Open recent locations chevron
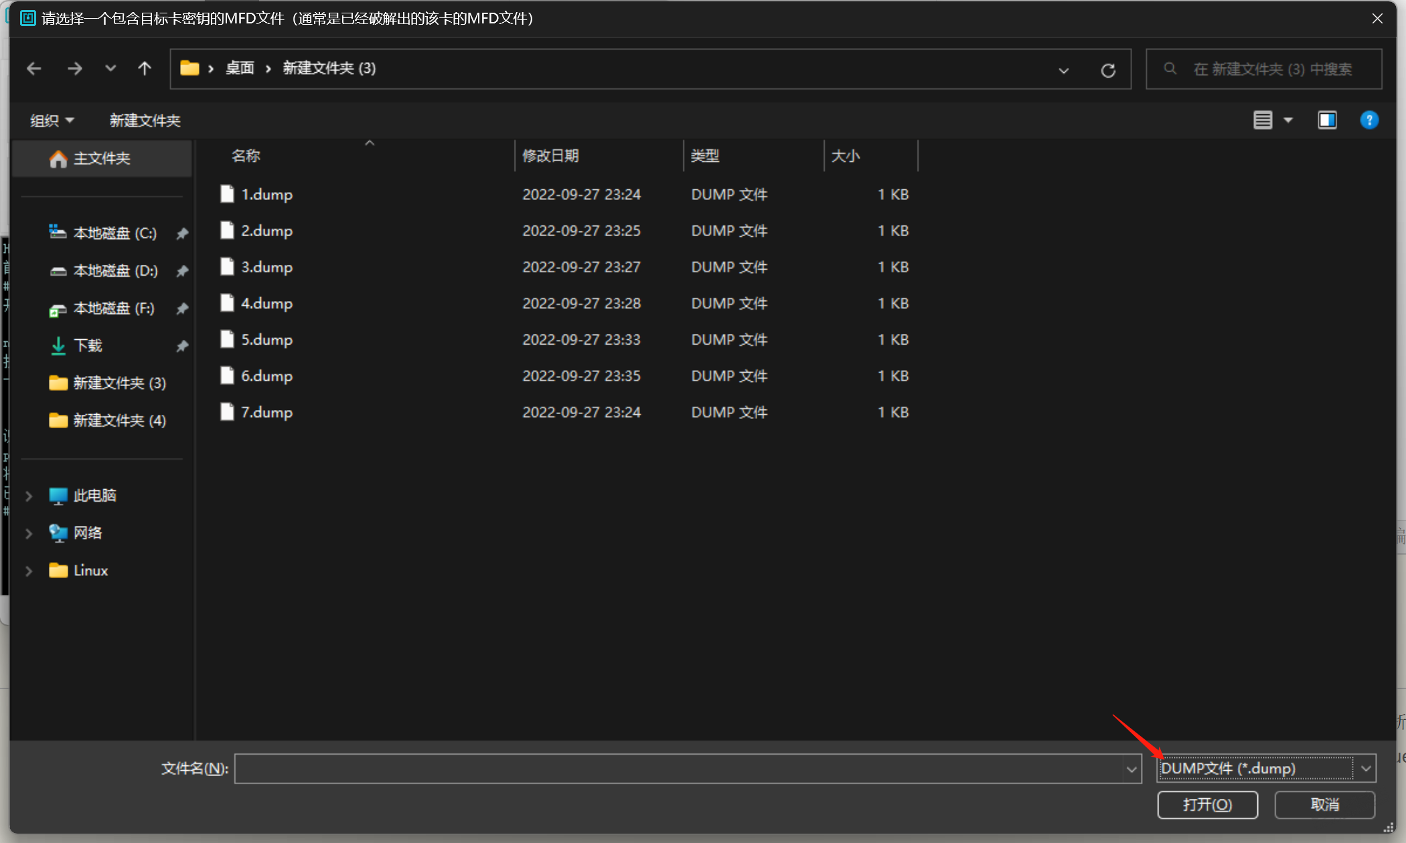Image resolution: width=1406 pixels, height=843 pixels. pyautogui.click(x=110, y=68)
